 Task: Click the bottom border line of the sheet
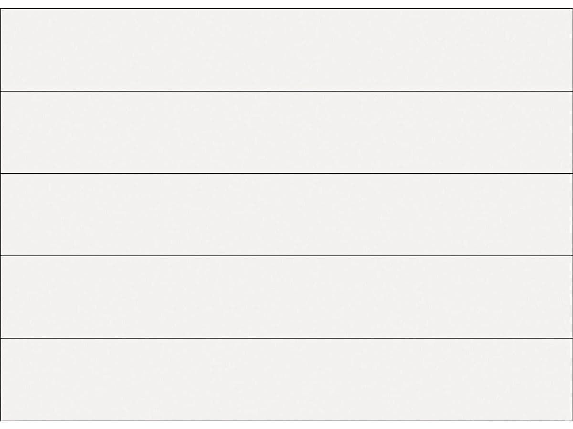286,421
